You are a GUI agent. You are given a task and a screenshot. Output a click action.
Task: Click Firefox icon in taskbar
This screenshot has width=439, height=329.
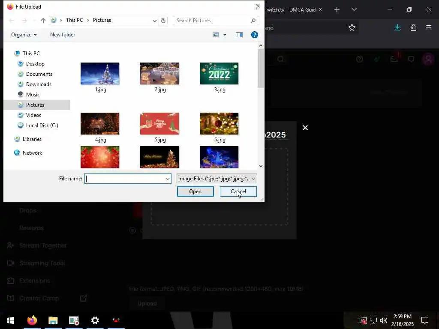pos(32,320)
